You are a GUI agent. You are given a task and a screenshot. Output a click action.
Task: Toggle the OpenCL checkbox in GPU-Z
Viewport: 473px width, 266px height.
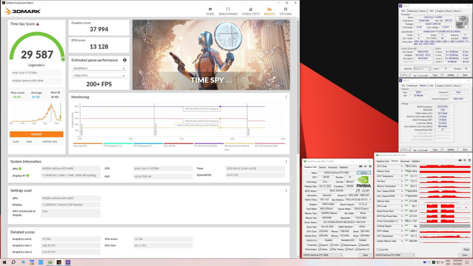coord(320,245)
